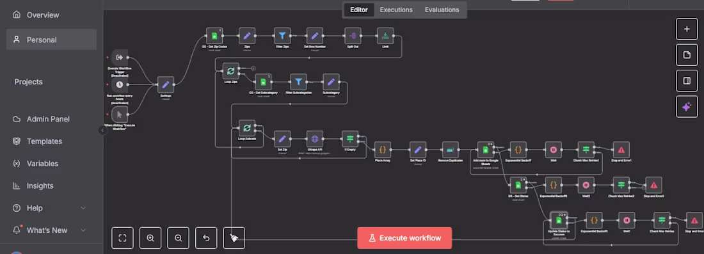The width and height of the screenshot is (704, 254).
Task: Select the GS - Get Subcategory node
Action: pyautogui.click(x=263, y=82)
